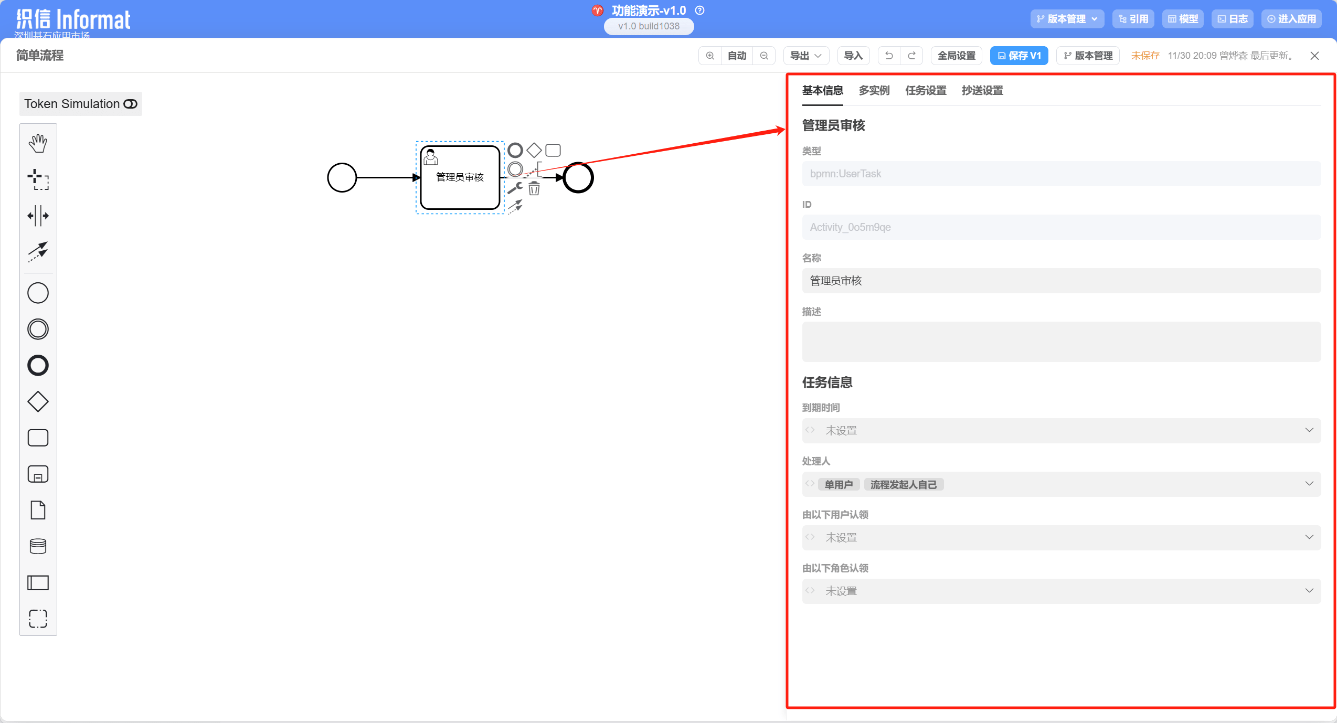Toggle Token Simulation mode

pos(80,104)
